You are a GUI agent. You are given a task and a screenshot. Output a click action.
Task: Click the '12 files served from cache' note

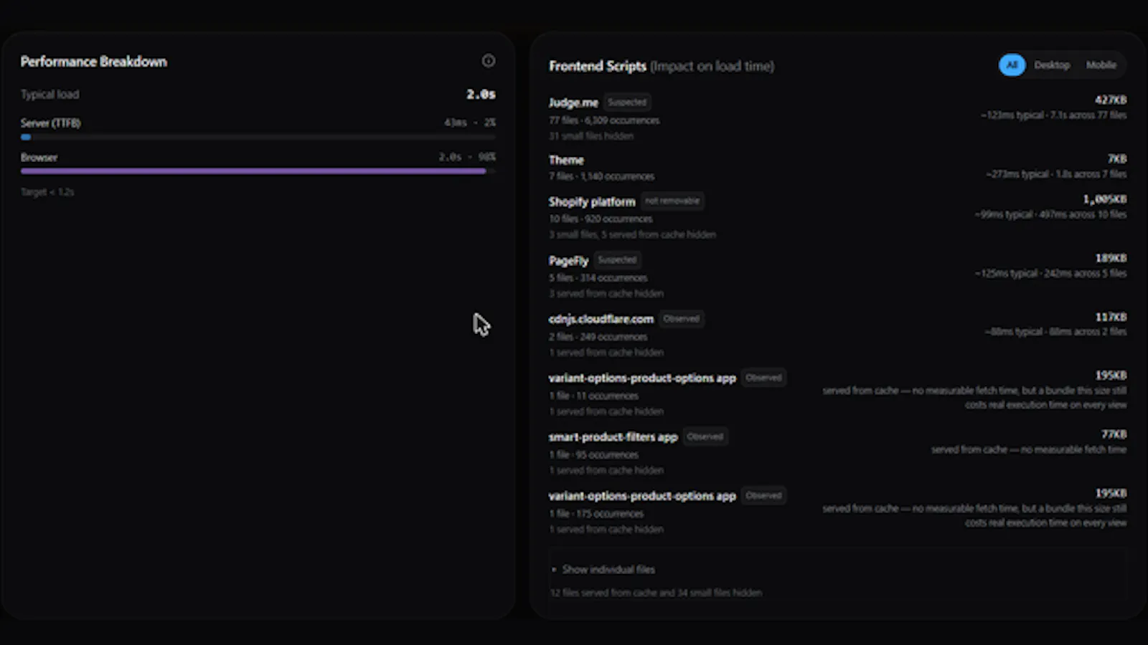[656, 593]
